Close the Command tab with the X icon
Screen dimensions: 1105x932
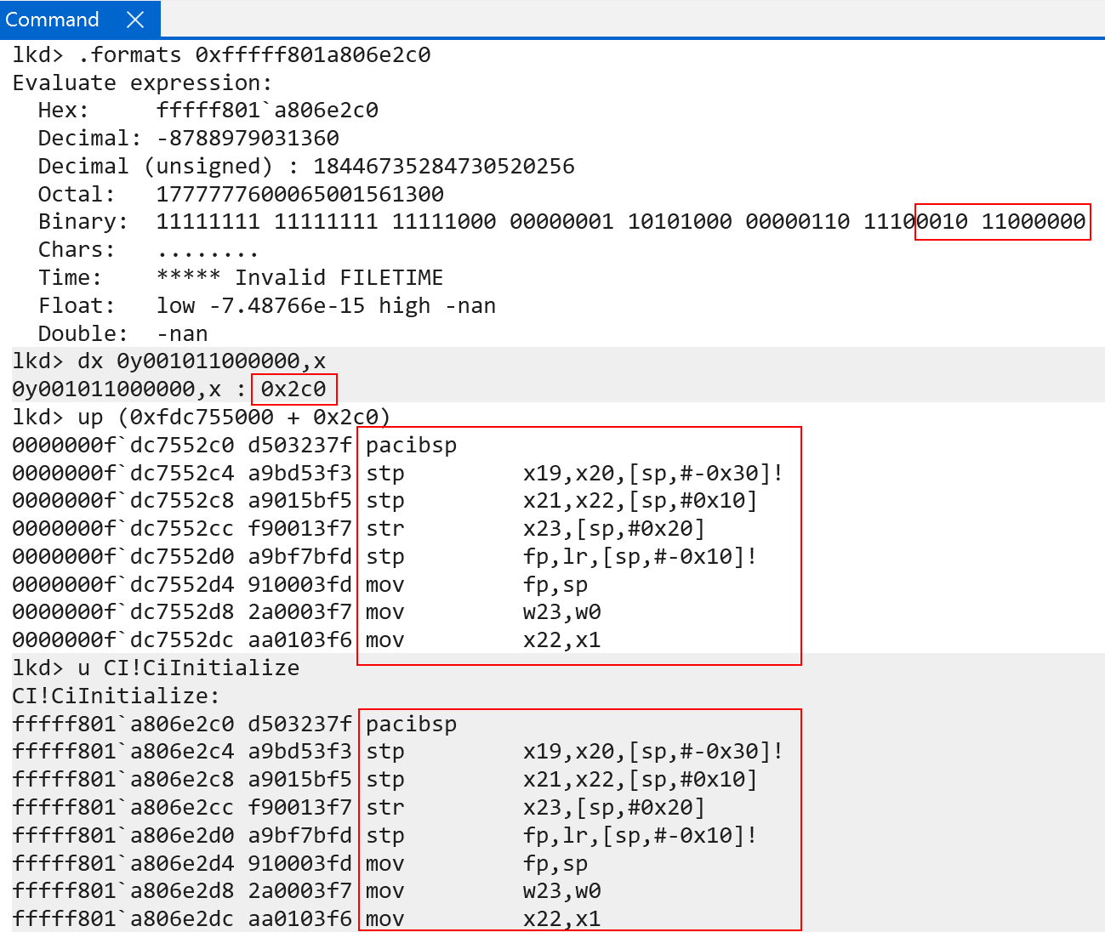[135, 20]
